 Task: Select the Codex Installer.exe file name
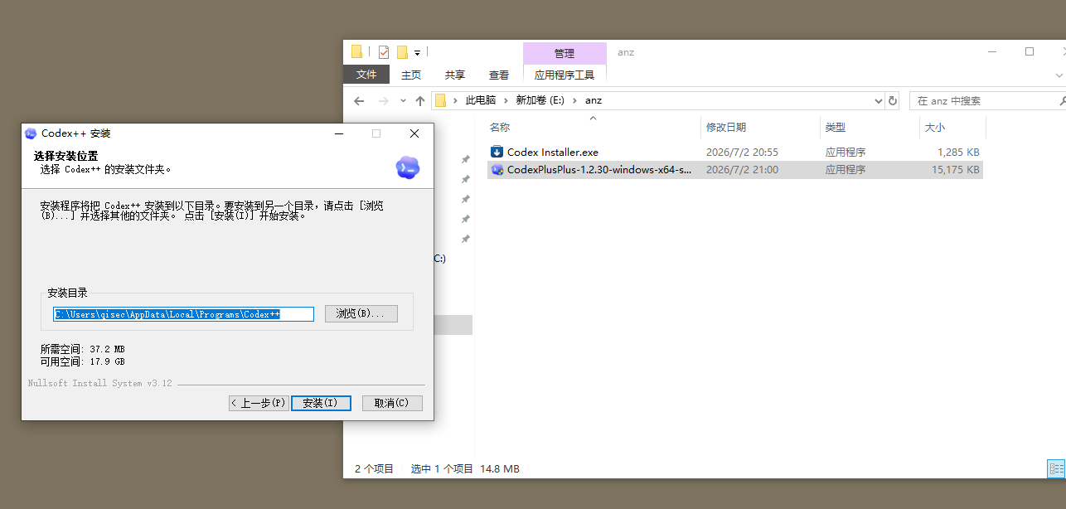click(x=553, y=152)
